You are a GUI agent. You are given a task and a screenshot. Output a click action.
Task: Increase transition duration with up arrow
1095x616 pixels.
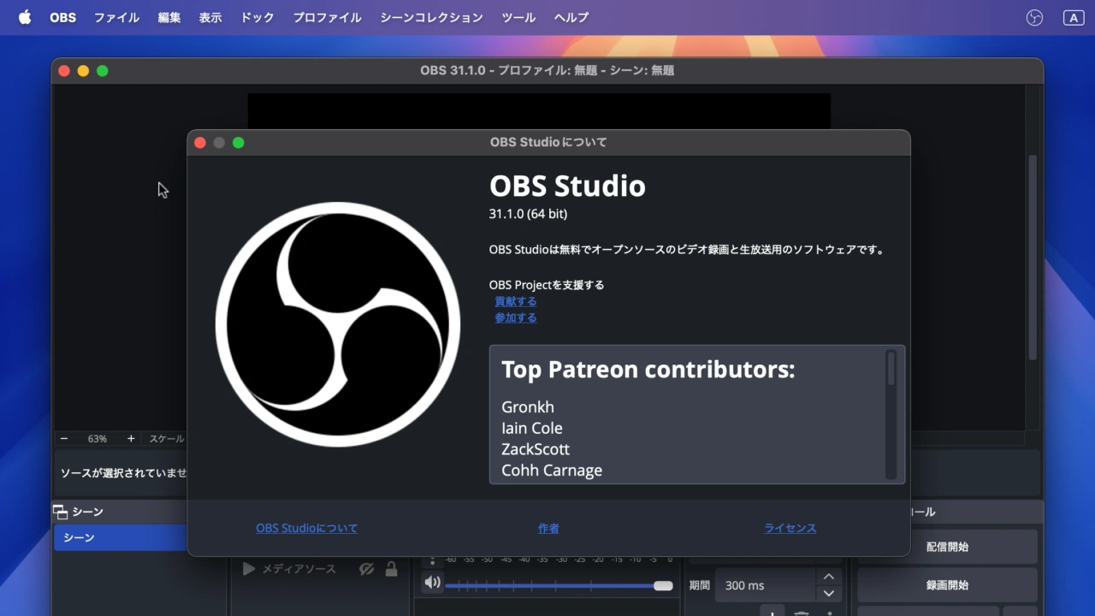[828, 577]
